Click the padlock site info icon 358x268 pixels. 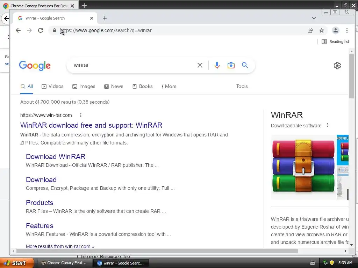54,30
